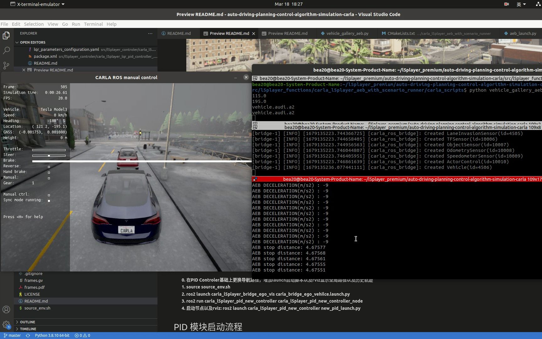Click the Explorer more actions ellipsis

[x=150, y=33]
